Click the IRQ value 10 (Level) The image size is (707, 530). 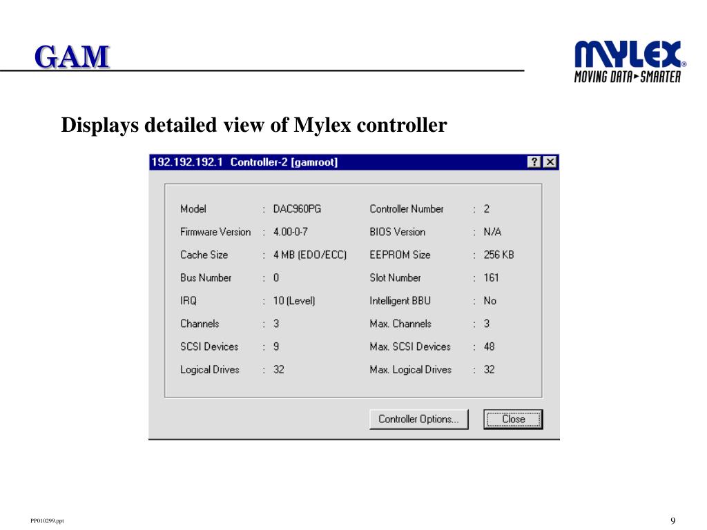(x=294, y=301)
